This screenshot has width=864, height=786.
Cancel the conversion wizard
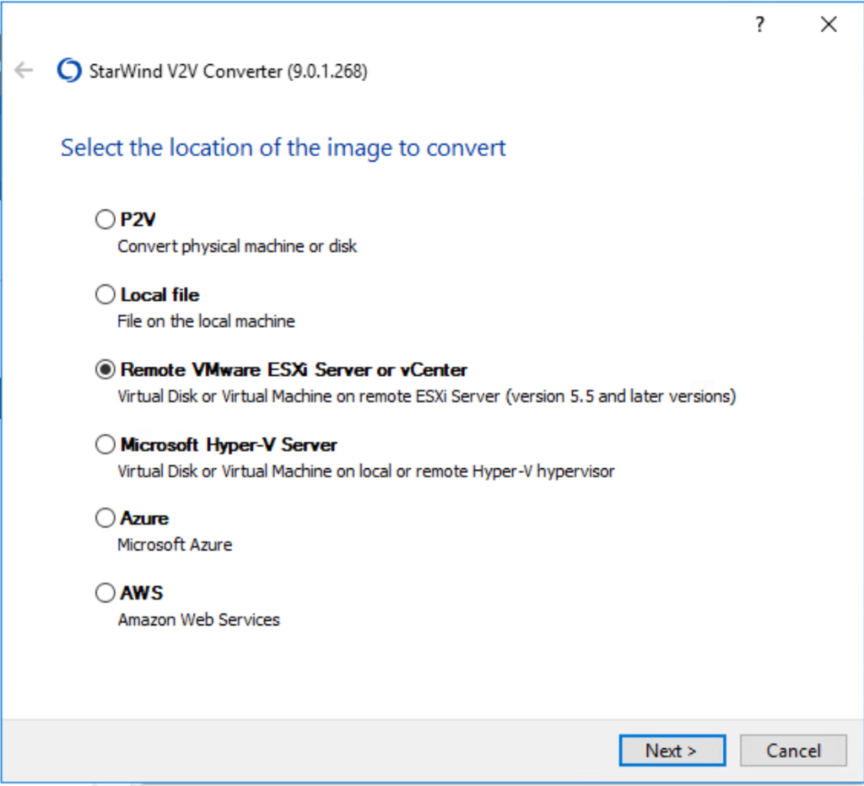click(x=793, y=751)
